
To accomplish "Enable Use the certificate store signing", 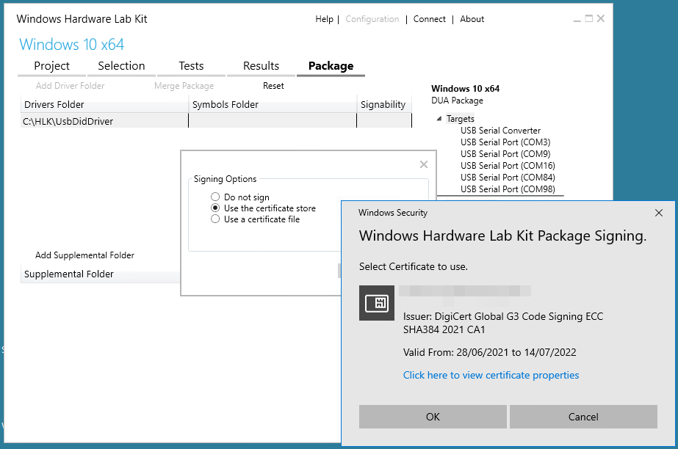I will click(x=214, y=208).
